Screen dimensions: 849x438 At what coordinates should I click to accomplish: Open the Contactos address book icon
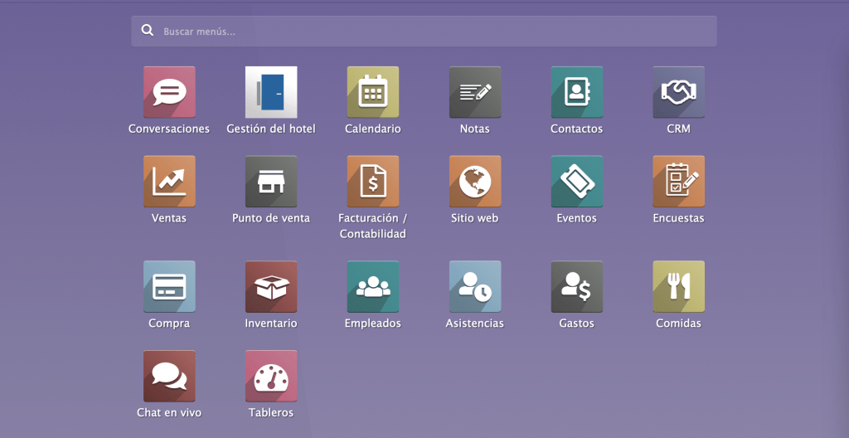tap(577, 92)
